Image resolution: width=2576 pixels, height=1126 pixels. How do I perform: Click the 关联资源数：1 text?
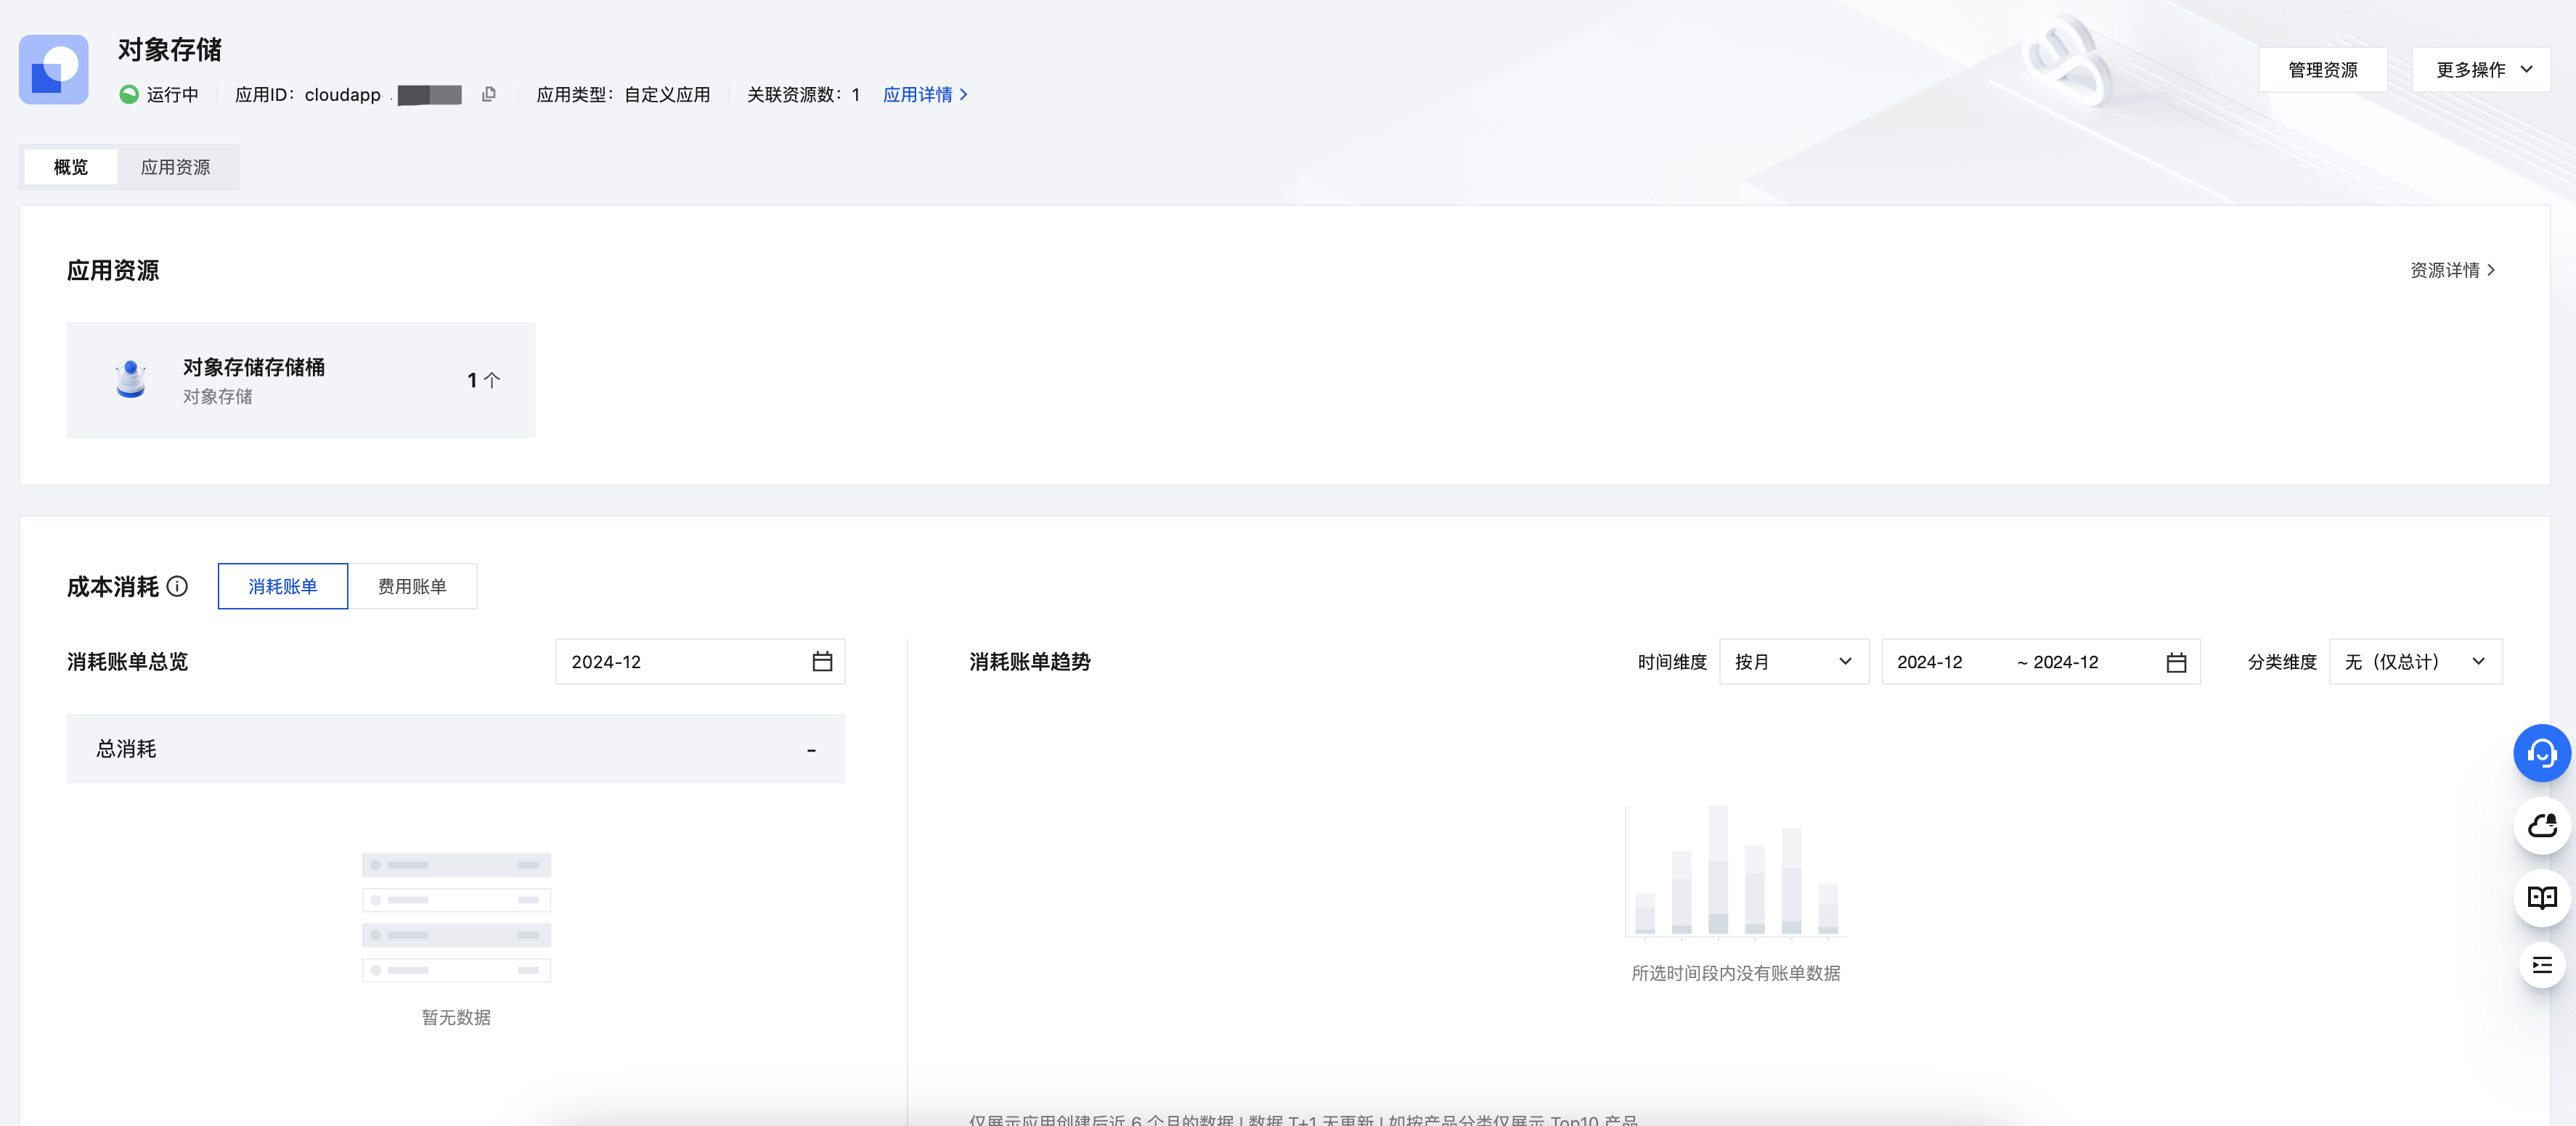803,95
